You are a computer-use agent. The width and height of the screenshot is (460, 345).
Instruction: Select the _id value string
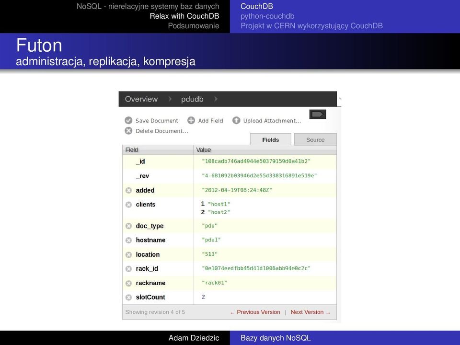(256, 161)
